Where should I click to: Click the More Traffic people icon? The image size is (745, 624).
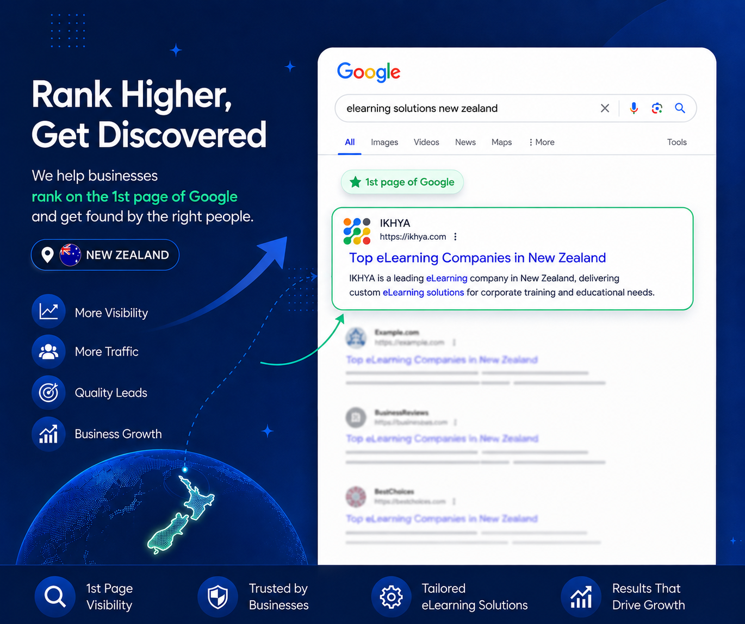pos(48,352)
